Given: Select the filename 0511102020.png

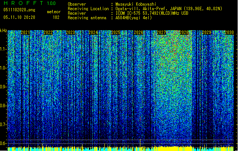Looking at the screenshot, I should pyautogui.click(x=19, y=10).
